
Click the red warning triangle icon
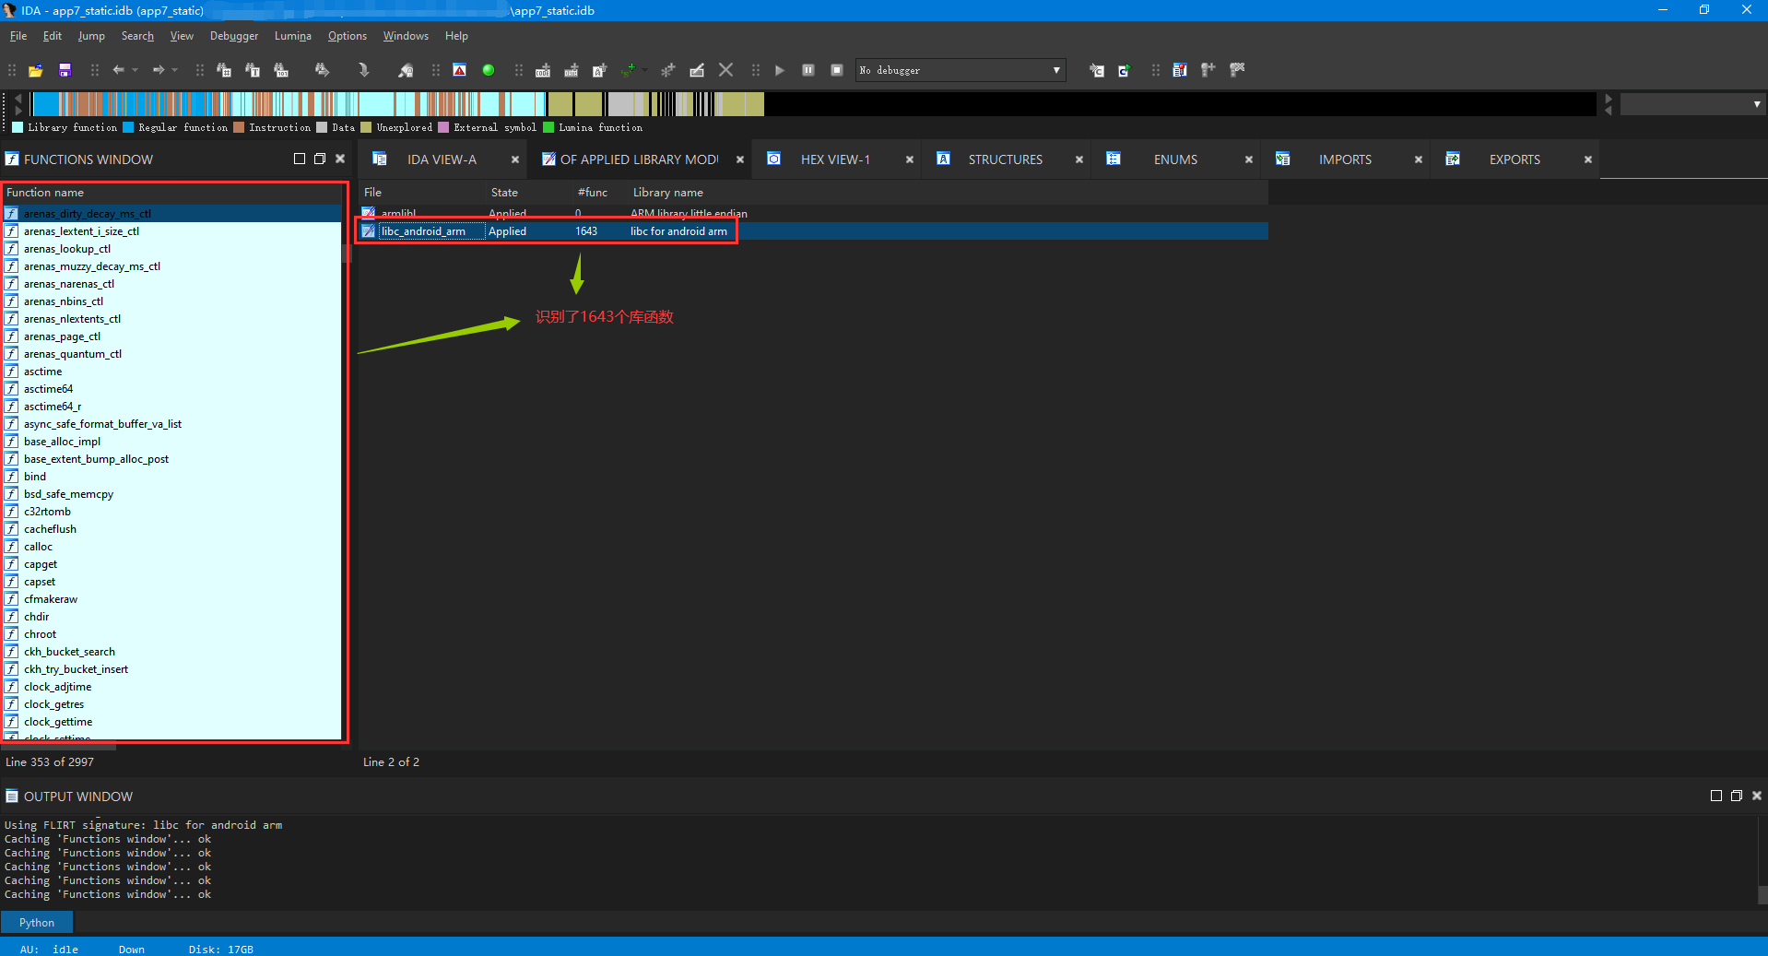tap(459, 70)
